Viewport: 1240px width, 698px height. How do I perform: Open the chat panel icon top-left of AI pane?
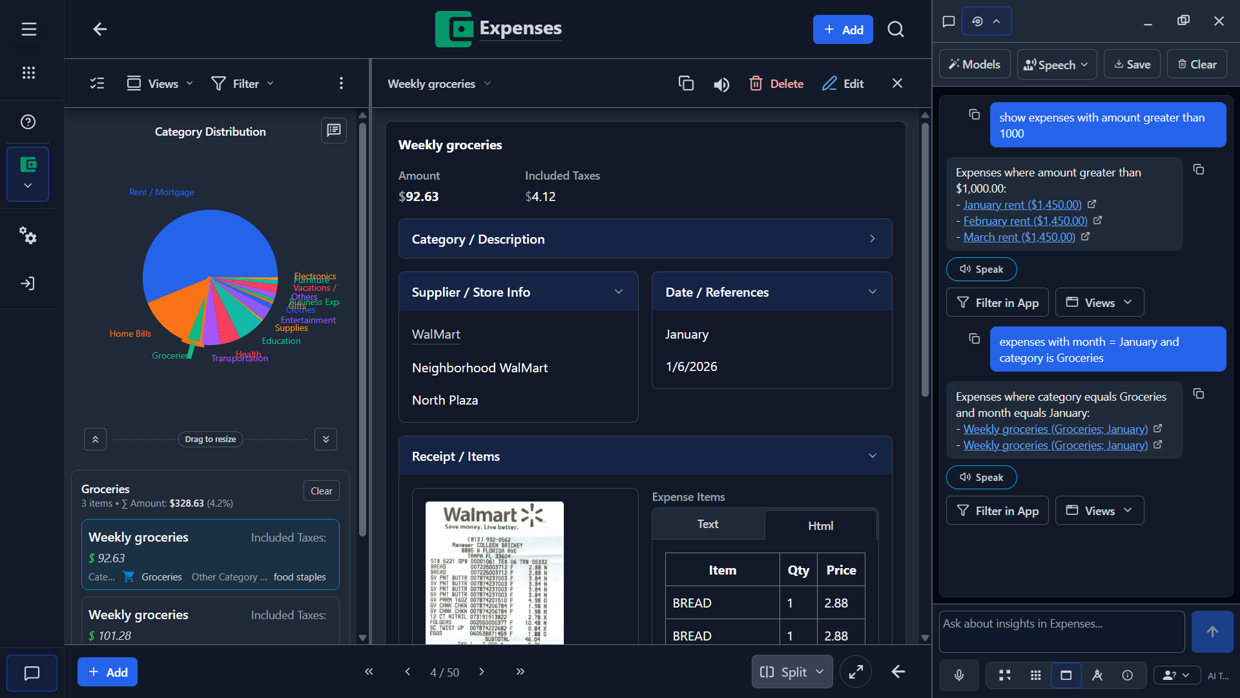tap(949, 21)
